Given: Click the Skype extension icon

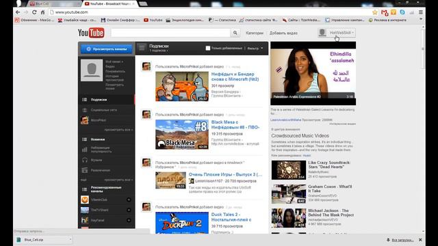Looking at the screenshot, I should [402, 12].
